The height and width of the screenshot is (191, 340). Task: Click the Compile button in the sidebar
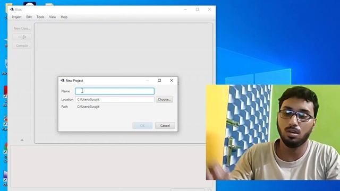[22, 46]
